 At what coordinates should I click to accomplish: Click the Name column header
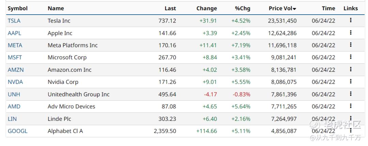pyautogui.click(x=56, y=9)
